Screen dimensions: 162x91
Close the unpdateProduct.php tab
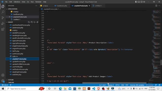tap(89, 6)
